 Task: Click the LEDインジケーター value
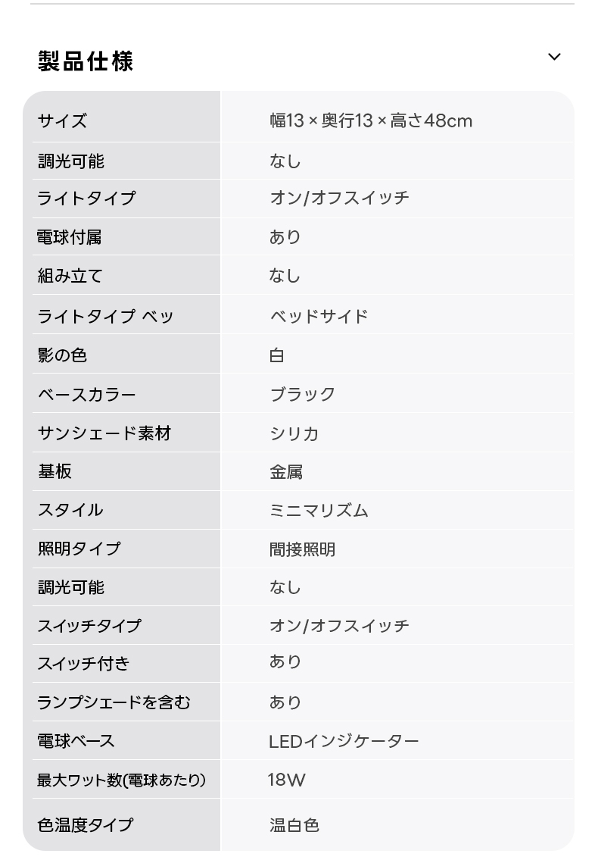pos(344,741)
